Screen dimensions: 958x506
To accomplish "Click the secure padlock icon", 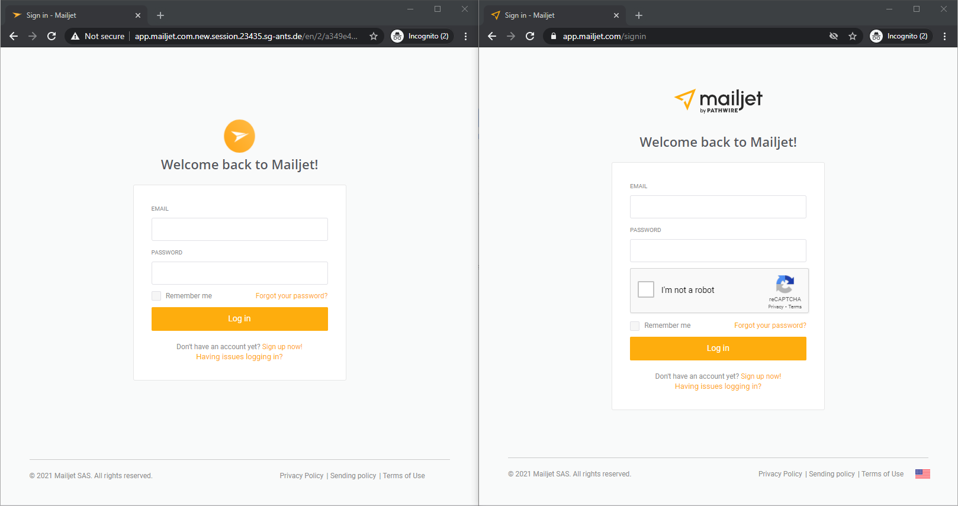I will [554, 36].
